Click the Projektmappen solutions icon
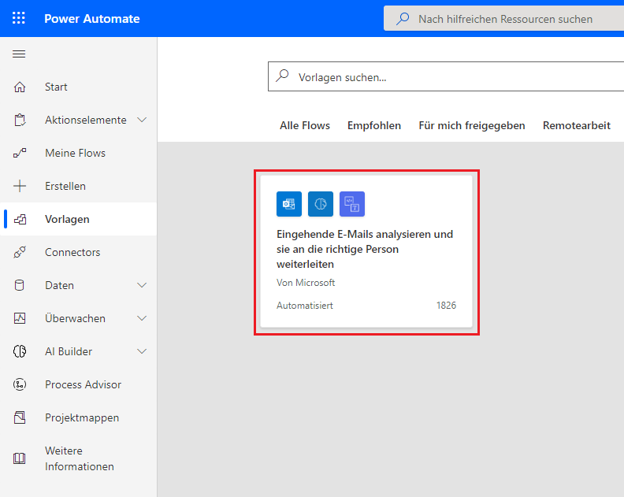 20,417
